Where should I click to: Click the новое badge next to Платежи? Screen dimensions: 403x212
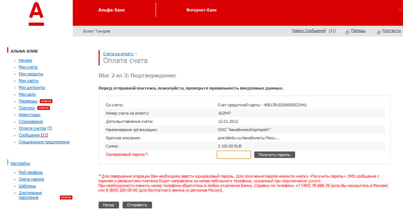43,108
